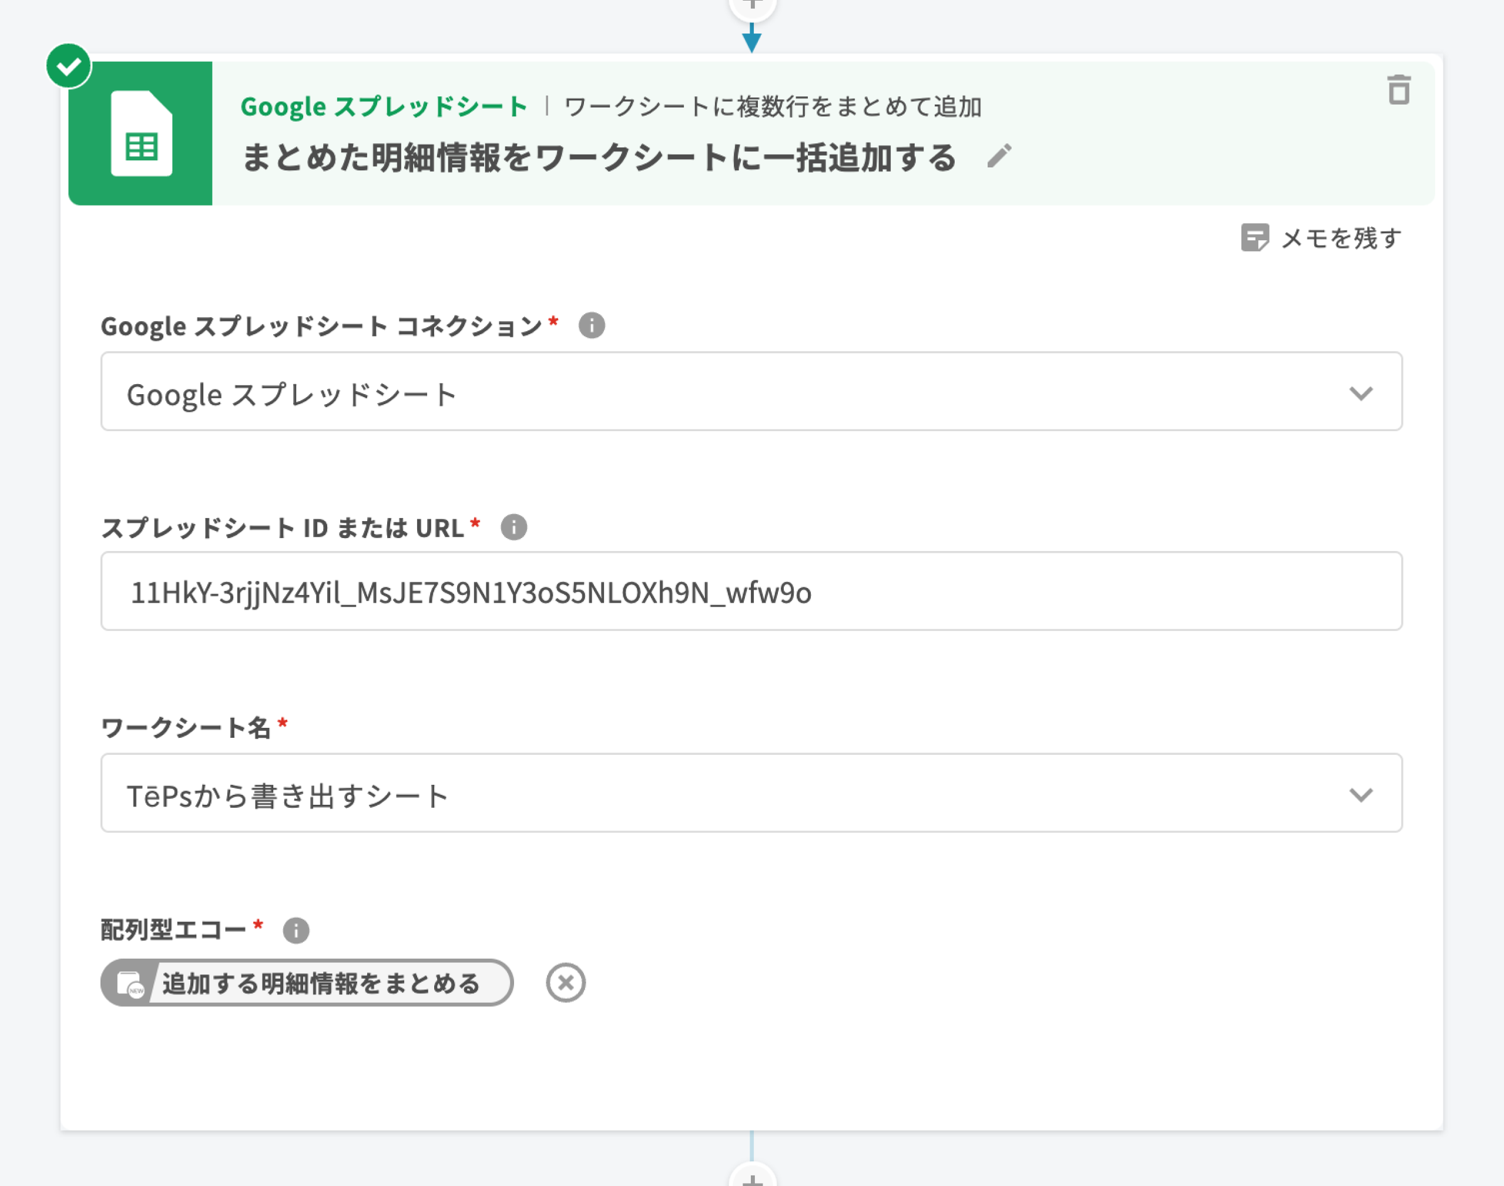The height and width of the screenshot is (1186, 1504).
Task: Click the green Google スプレッドシート header link
Action: [383, 107]
